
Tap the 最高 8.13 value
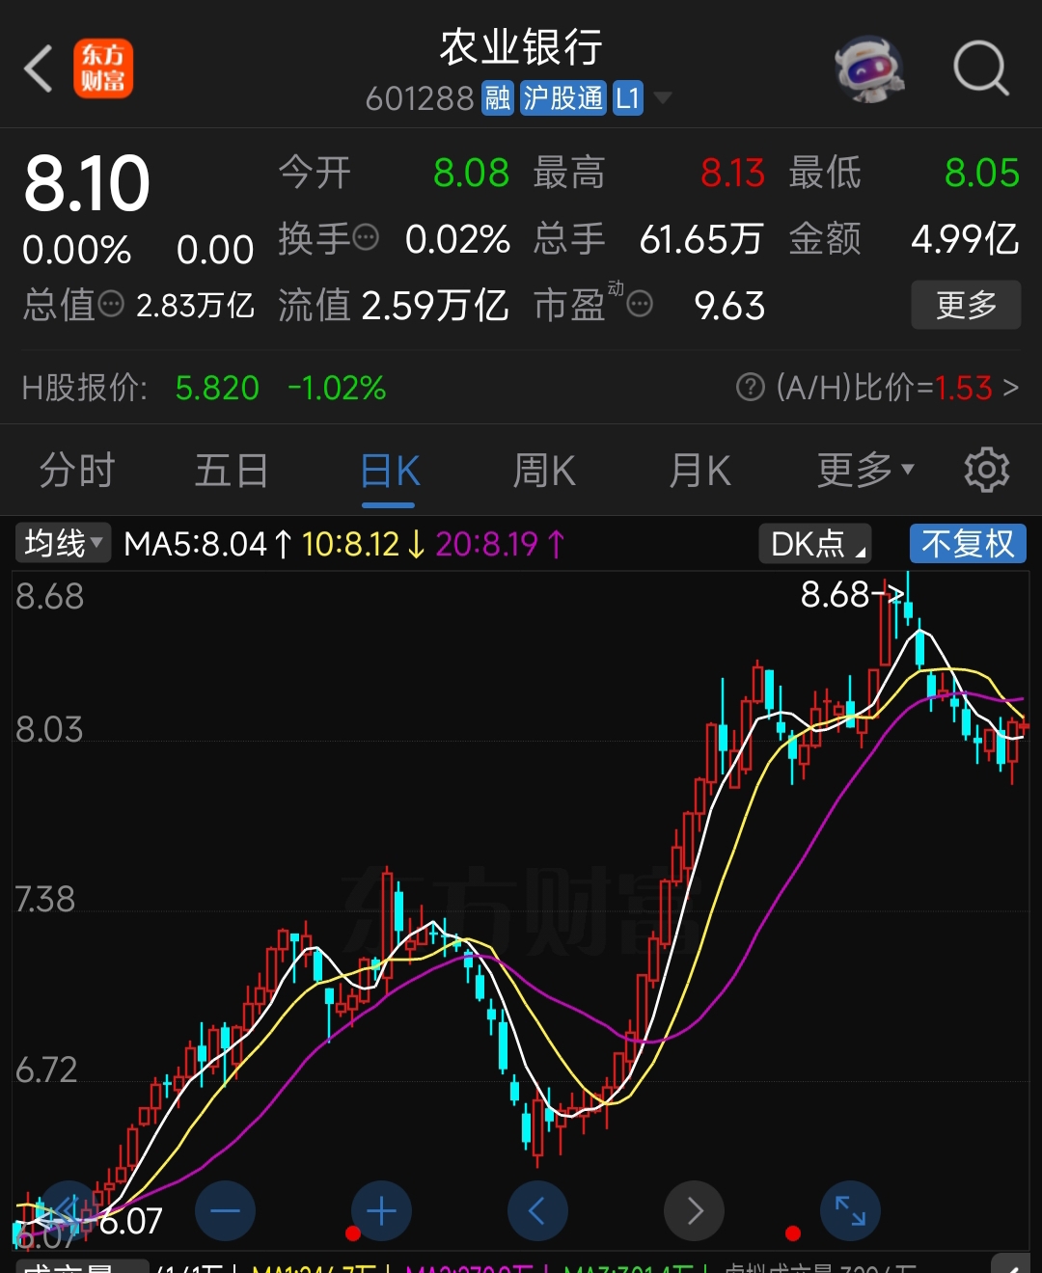coord(732,173)
